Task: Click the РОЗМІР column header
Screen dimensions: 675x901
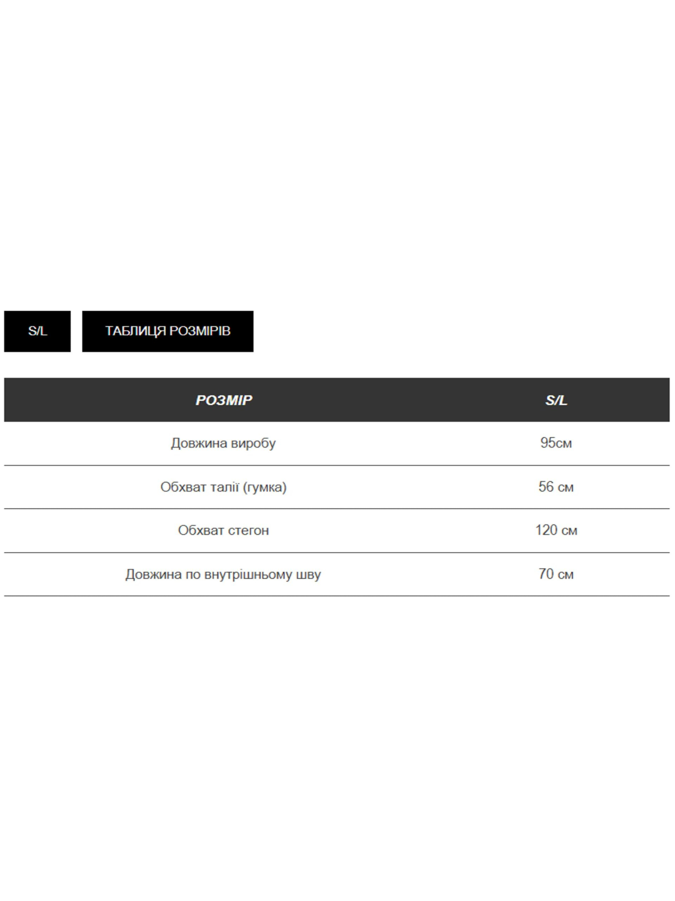Action: pos(223,400)
